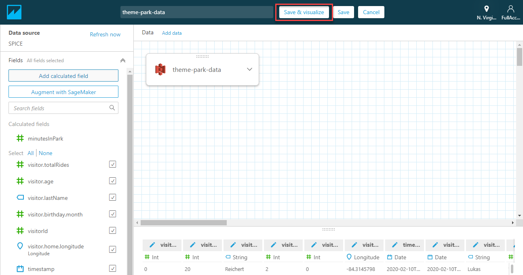Viewport: 523px width, 275px height.
Task: Click the Cancel button
Action: 371,12
